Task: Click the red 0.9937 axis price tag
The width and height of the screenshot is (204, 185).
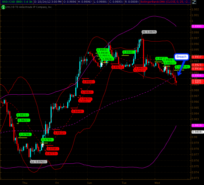Action: coord(197,57)
